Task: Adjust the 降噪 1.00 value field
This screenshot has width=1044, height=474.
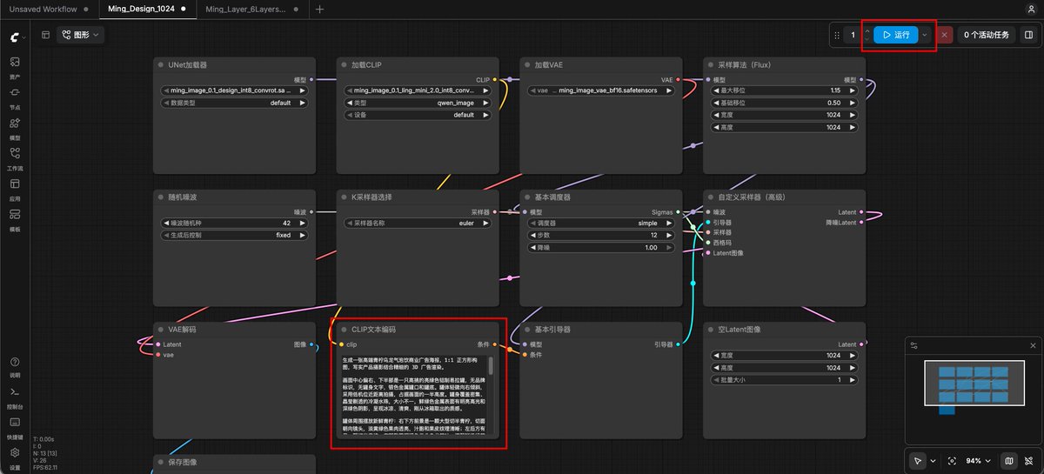Action: point(601,248)
